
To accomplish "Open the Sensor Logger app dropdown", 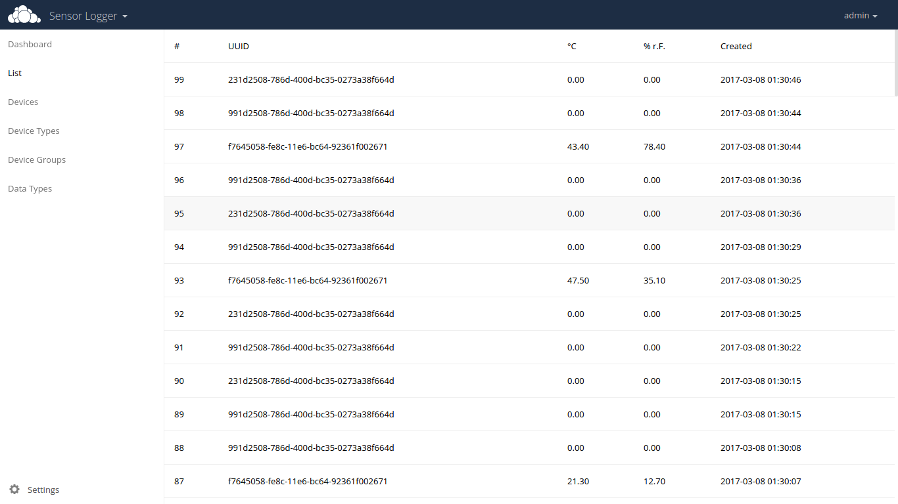I will coord(88,16).
